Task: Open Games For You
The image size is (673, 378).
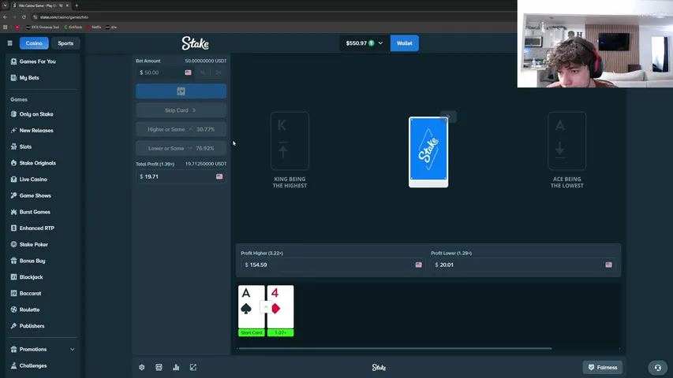Action: tap(37, 61)
